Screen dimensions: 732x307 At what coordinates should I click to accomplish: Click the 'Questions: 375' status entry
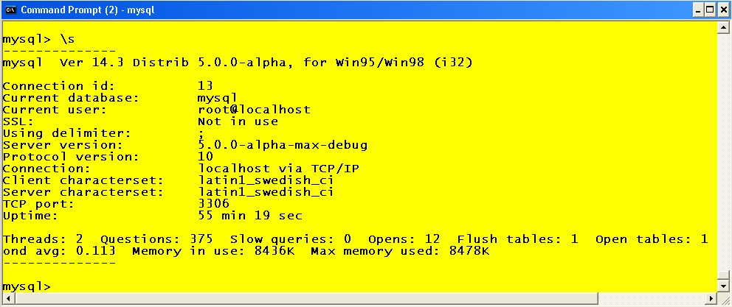click(157, 239)
